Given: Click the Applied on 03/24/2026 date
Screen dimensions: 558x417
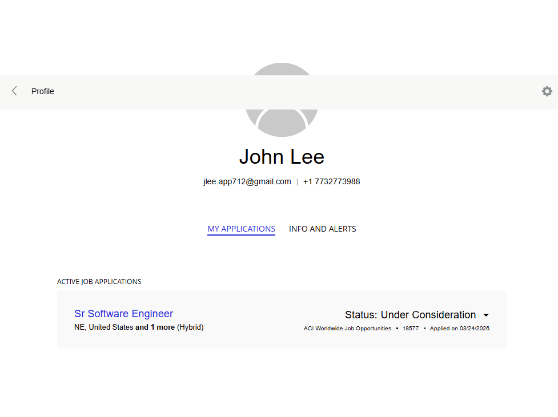Looking at the screenshot, I should [x=459, y=329].
